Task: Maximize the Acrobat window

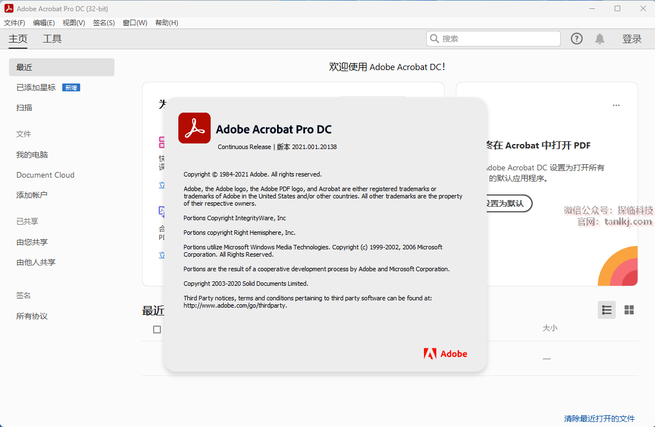Action: (x=617, y=8)
